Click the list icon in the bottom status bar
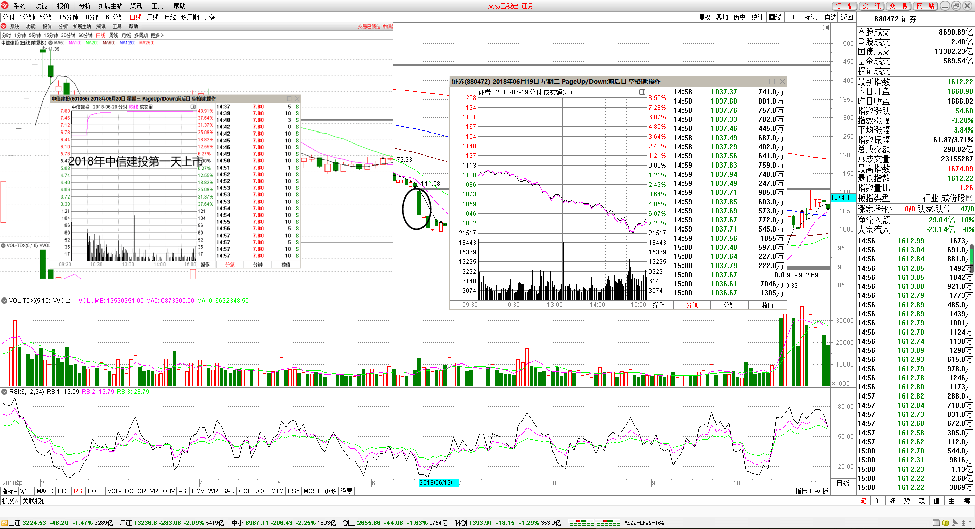The width and height of the screenshot is (975, 529). click(x=936, y=523)
